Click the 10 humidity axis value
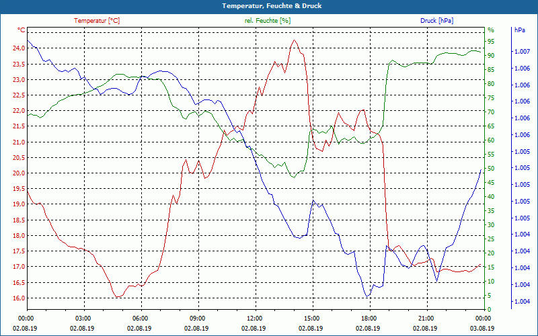 [491, 282]
